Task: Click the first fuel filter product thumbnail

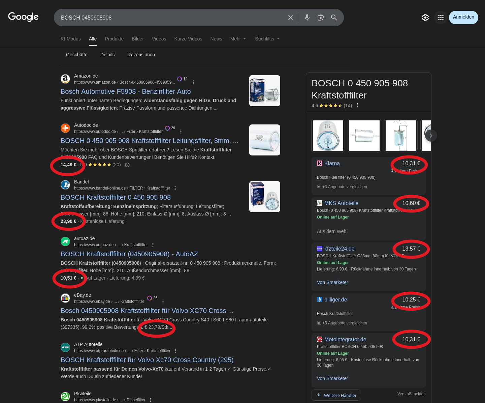Action: tap(328, 136)
